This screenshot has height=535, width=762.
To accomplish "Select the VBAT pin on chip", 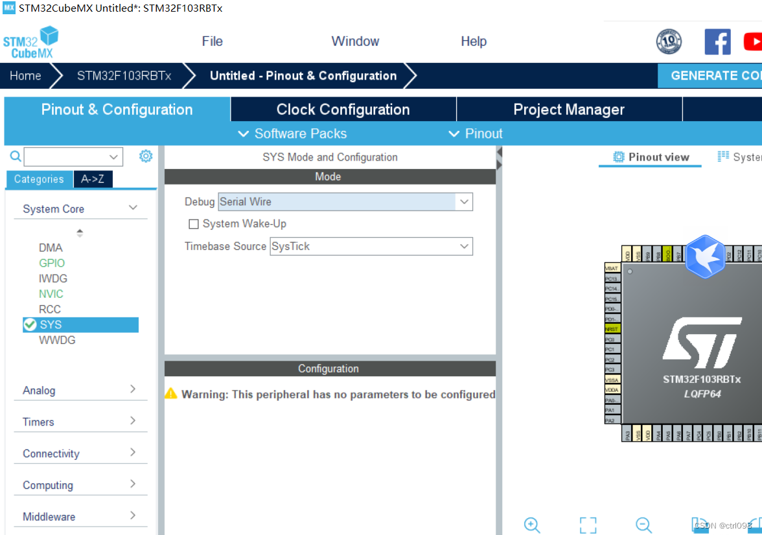I will [x=612, y=268].
